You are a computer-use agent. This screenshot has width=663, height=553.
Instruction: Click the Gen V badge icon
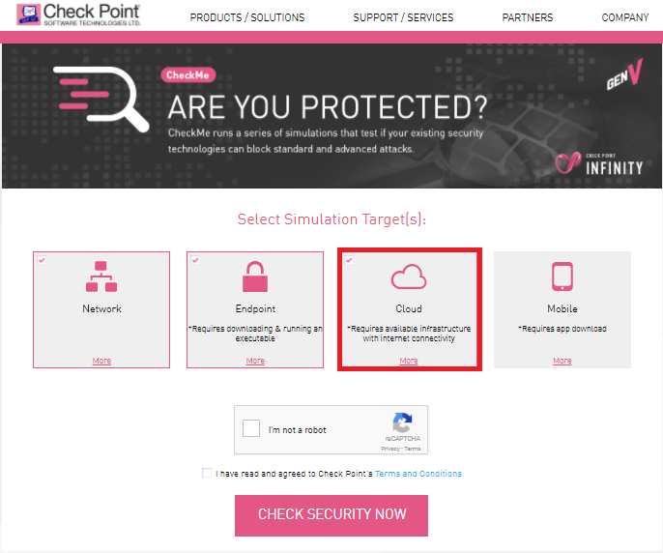(624, 74)
